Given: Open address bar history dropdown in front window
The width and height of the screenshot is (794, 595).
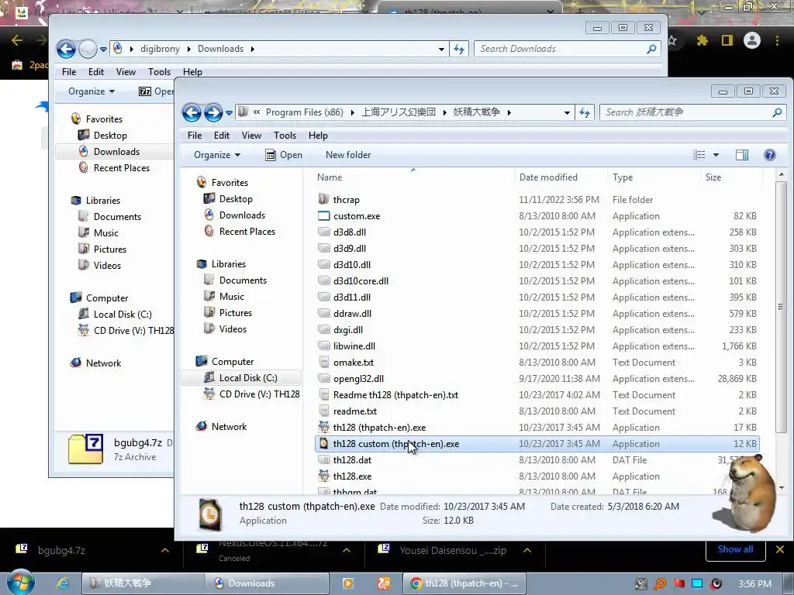Looking at the screenshot, I should tap(567, 112).
